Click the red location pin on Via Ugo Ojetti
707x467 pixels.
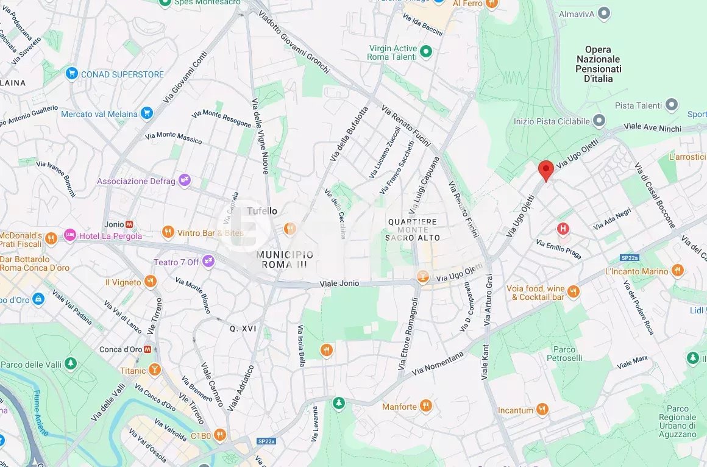(x=546, y=171)
